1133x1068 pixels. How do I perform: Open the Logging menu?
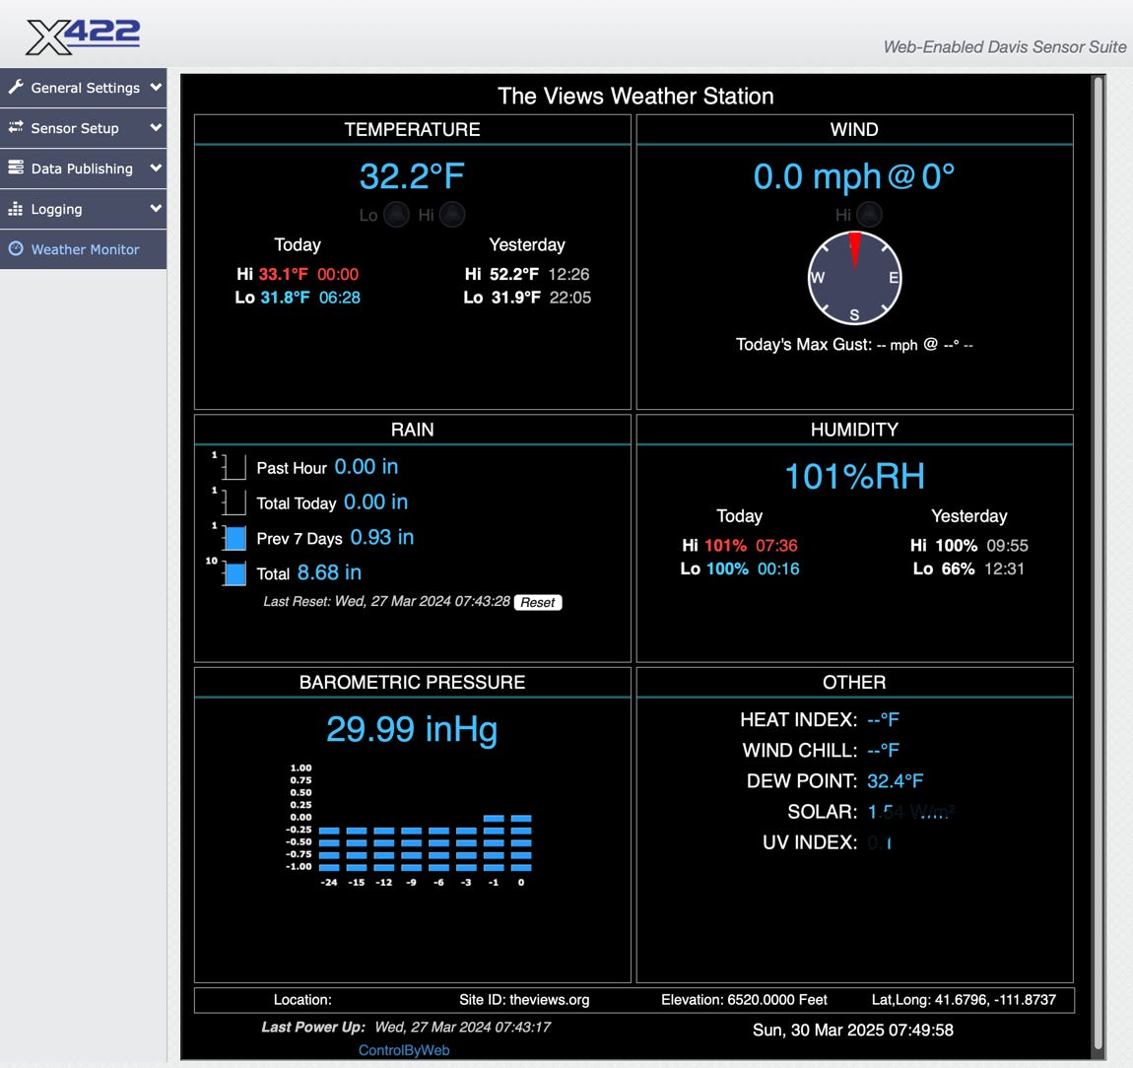(x=83, y=209)
